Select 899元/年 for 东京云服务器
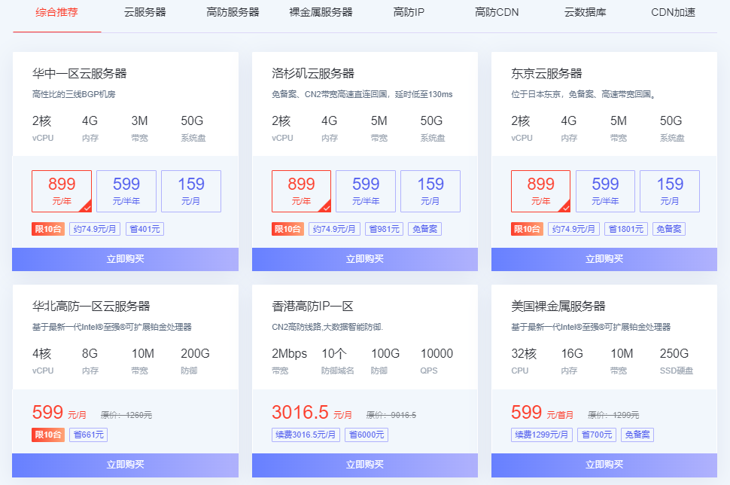730x485 pixels. point(540,191)
